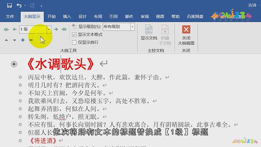Click line 明月几时有？把酒问青天。
Screen dimensions: 261x147
(x=64, y=85)
